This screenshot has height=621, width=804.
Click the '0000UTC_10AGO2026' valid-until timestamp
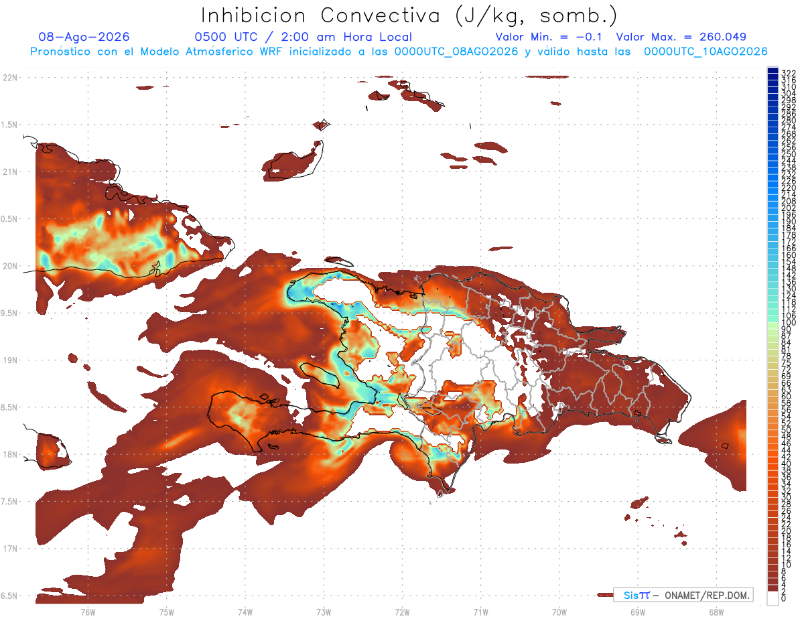point(706,52)
